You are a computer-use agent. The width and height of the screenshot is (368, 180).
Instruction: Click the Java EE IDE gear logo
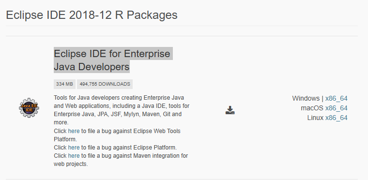tap(29, 108)
